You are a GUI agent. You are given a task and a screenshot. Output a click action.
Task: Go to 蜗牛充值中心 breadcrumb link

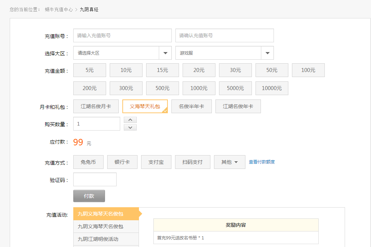coord(59,9)
